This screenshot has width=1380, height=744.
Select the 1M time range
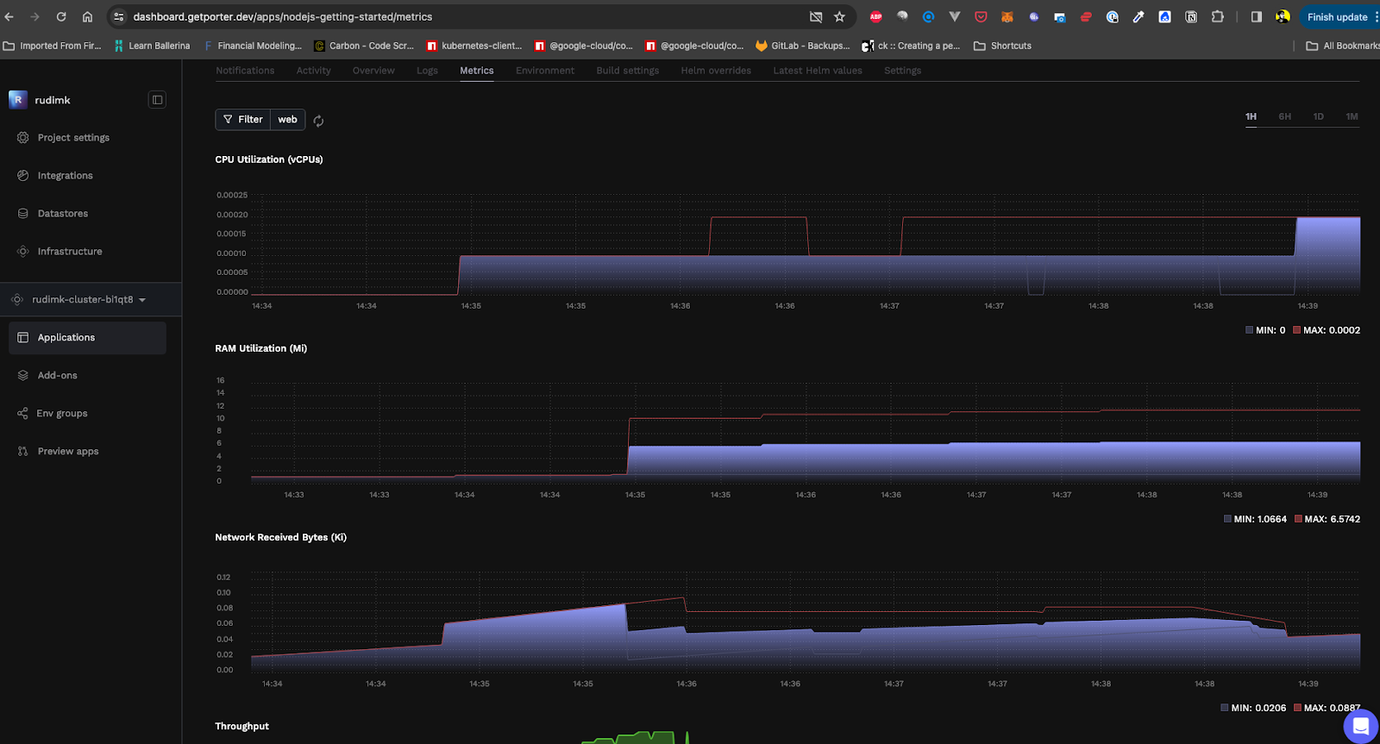pyautogui.click(x=1352, y=116)
